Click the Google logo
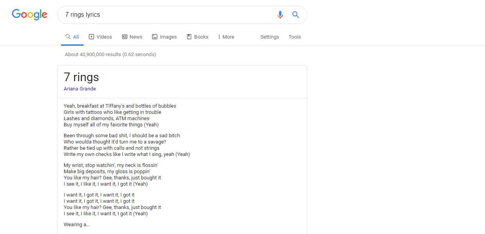 30,15
